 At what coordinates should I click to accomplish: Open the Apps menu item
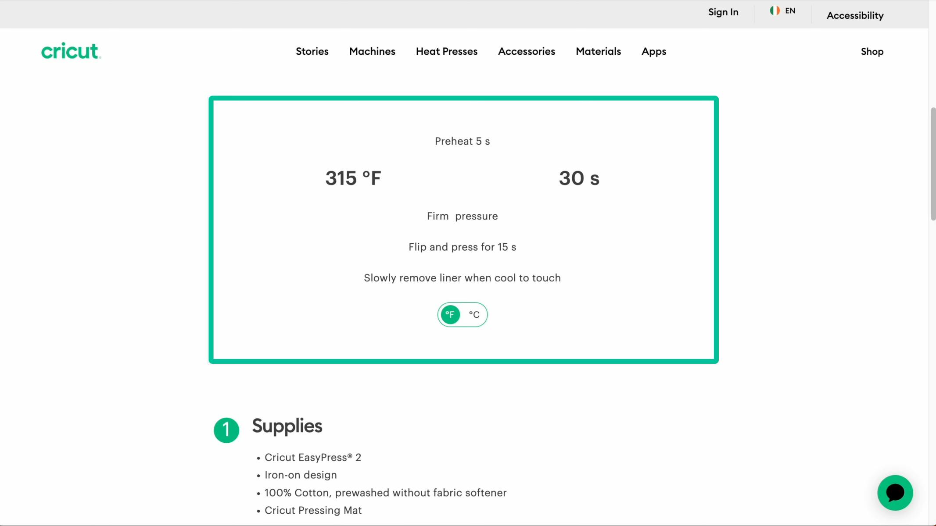point(653,51)
